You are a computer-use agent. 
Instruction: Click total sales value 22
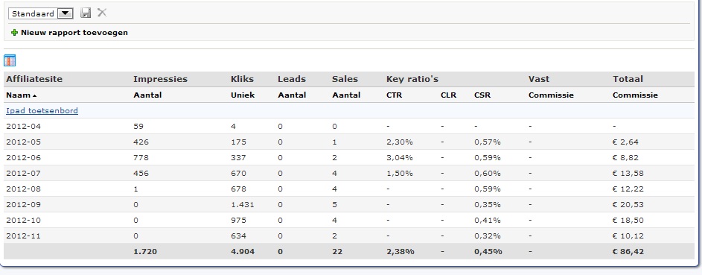[x=337, y=252]
